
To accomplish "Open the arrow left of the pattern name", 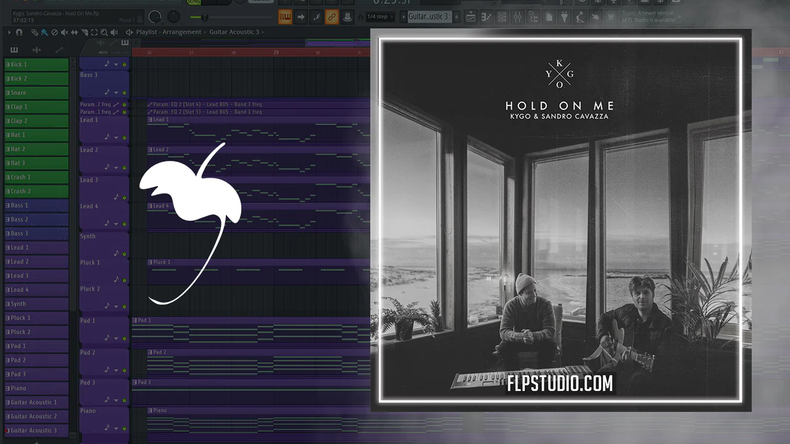I will tap(404, 17).
